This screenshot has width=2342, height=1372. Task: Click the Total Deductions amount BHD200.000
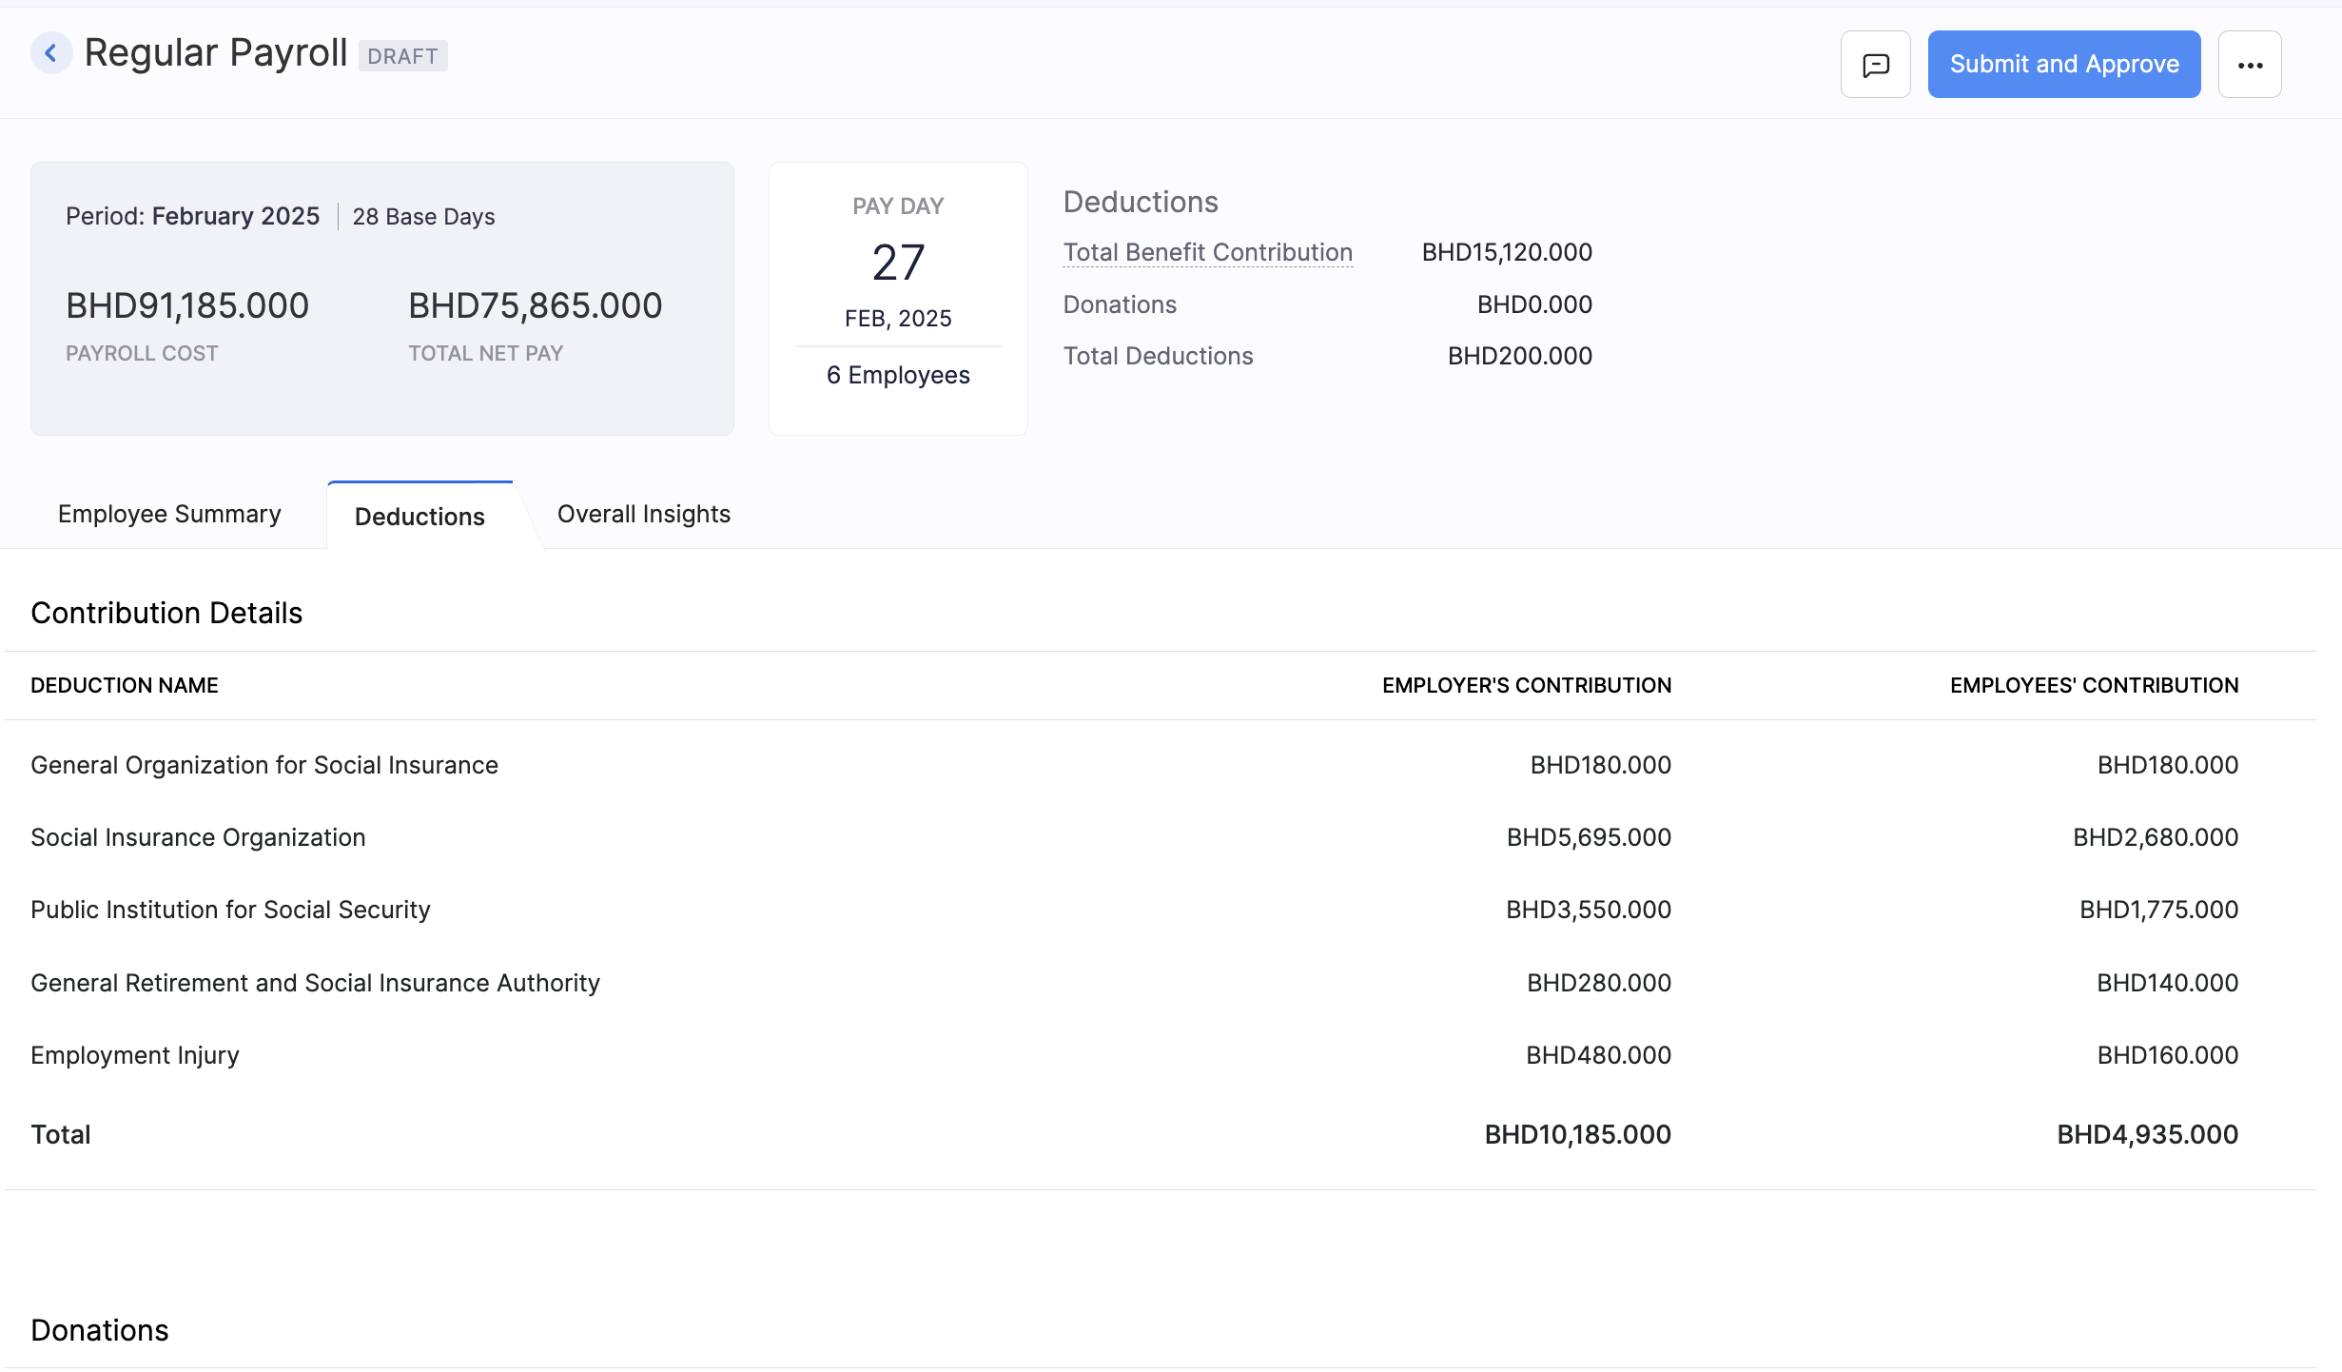(1519, 355)
